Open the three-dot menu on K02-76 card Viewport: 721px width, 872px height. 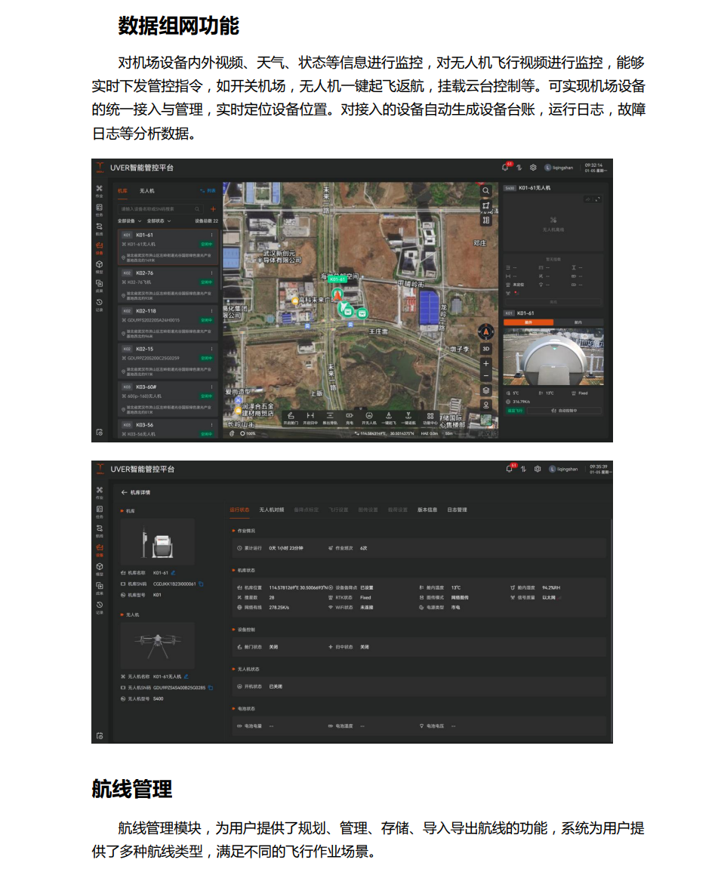211,273
